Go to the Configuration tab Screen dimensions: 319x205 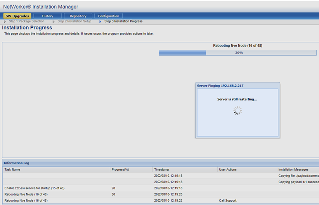[108, 16]
